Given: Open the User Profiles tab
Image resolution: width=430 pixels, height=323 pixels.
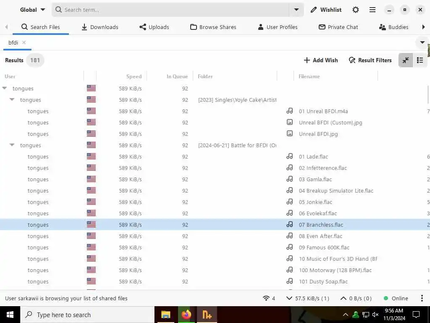Looking at the screenshot, I should [278, 27].
